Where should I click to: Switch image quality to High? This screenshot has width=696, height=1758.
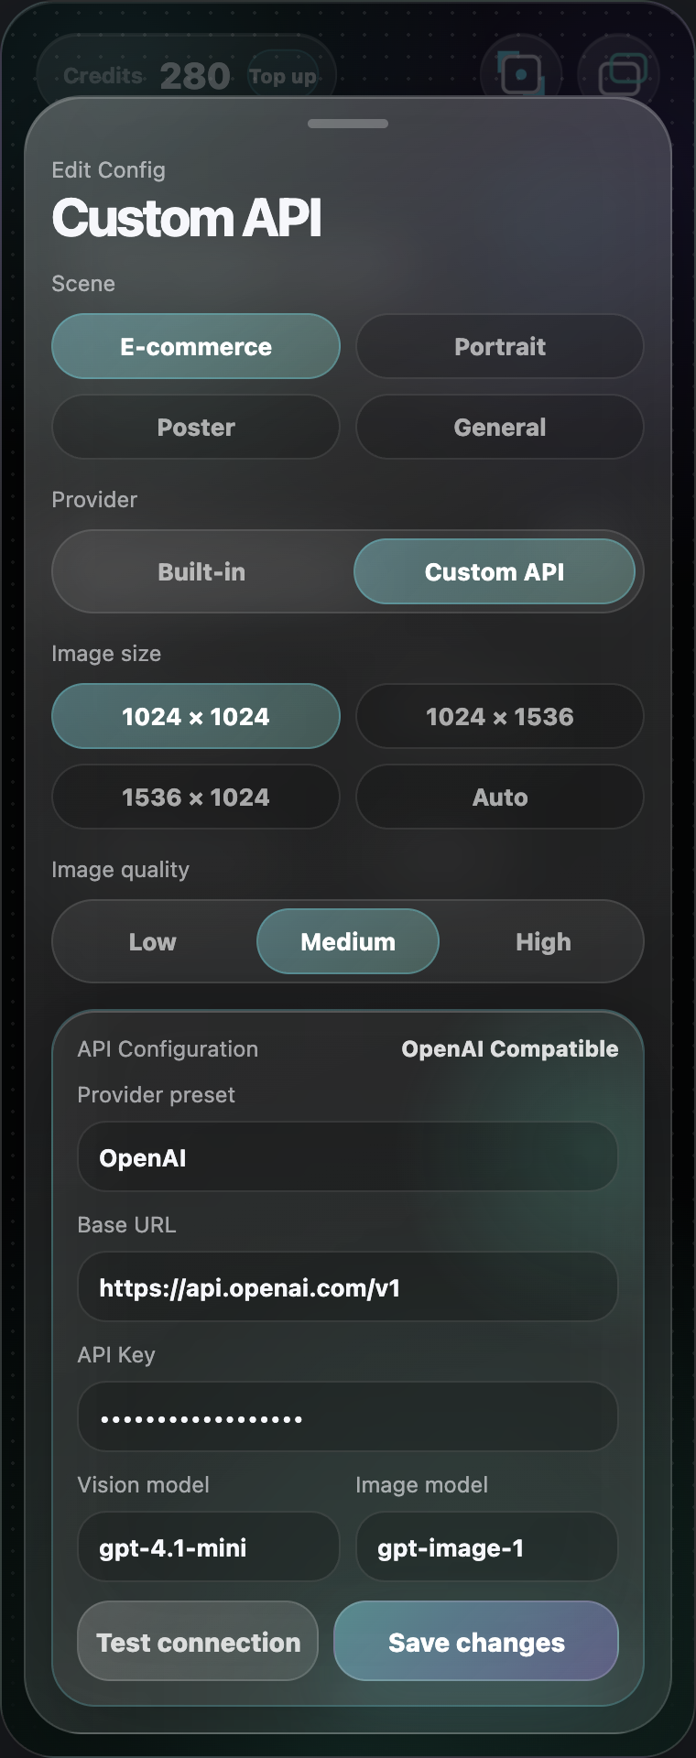tap(543, 941)
